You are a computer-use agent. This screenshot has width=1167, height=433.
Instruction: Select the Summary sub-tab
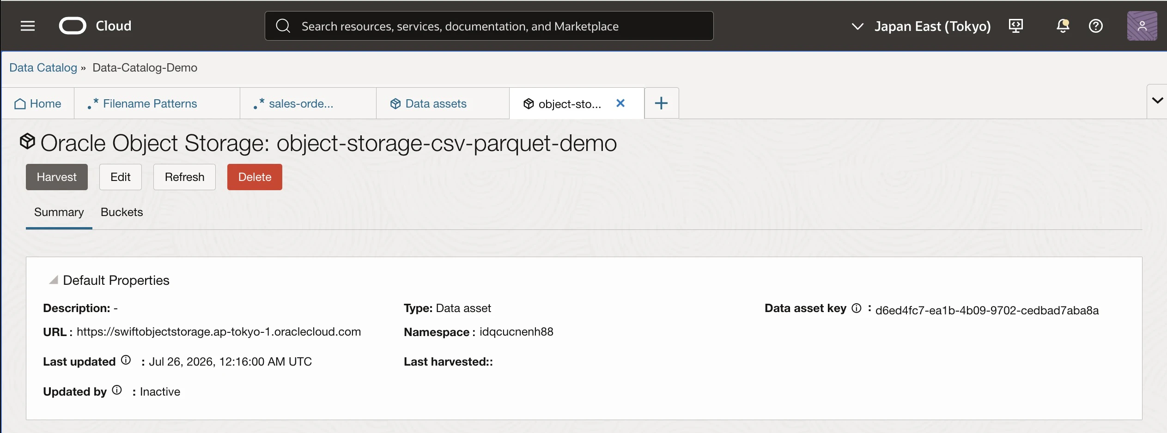[59, 212]
